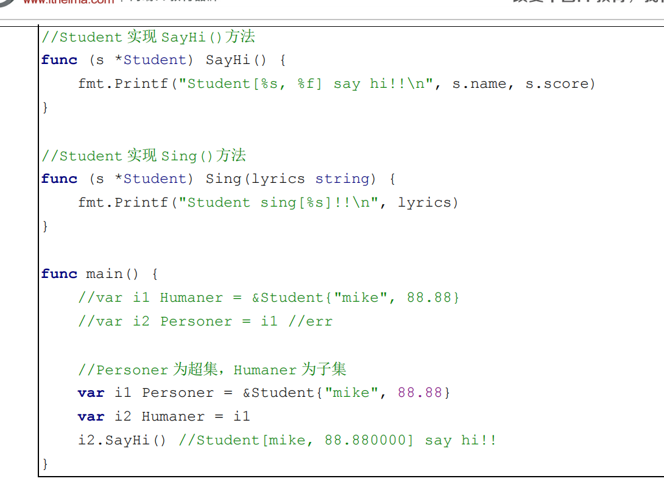Viewport: 664px width, 498px height.
Task: Click the i2.SayHi() call
Action: [x=122, y=441]
